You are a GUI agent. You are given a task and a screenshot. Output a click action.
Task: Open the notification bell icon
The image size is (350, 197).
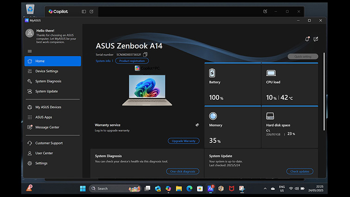[307, 39]
